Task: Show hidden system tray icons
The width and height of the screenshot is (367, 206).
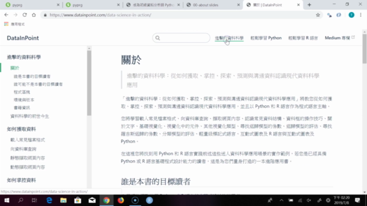Action: pos(282,200)
